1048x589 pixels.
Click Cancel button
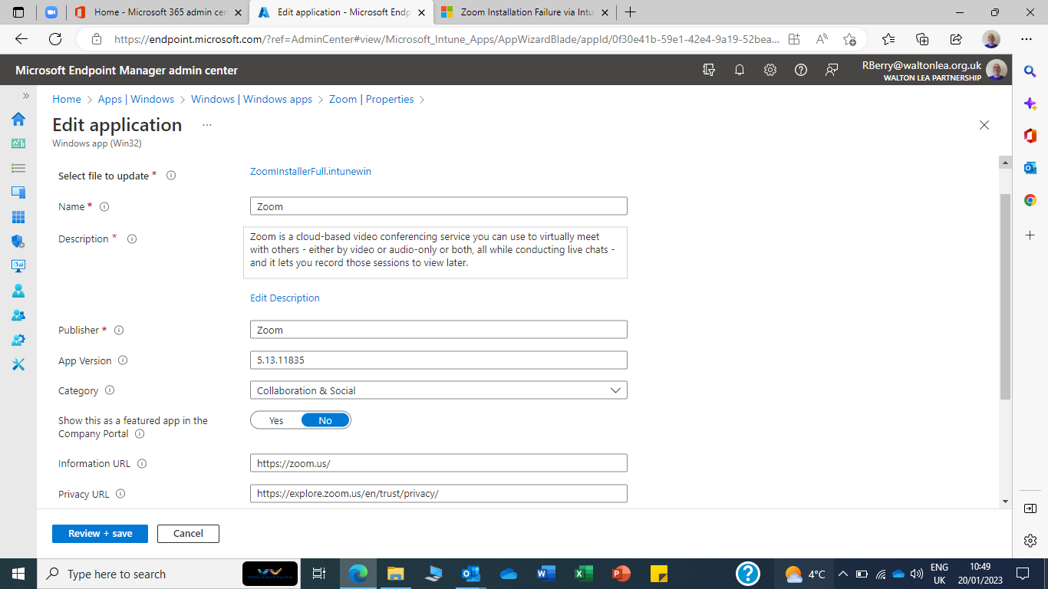[x=188, y=533]
